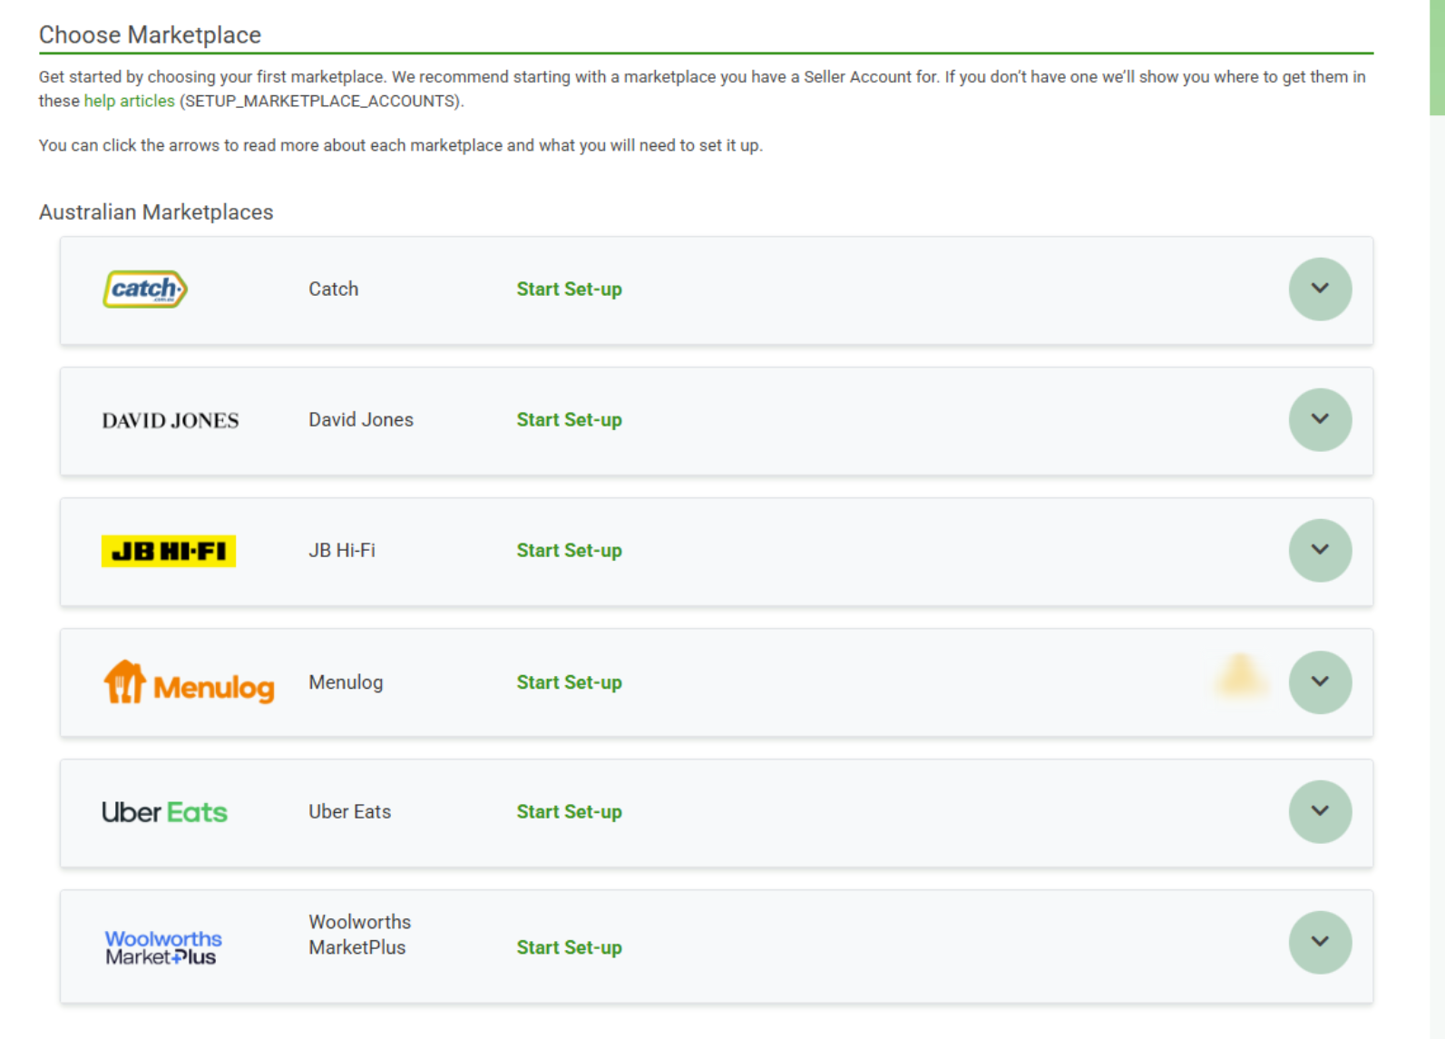Screen dimensions: 1445x1039
Task: Select the David Jones name text
Action: click(x=361, y=419)
